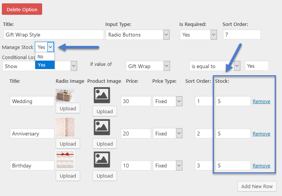This screenshot has width=282, height=196.
Task: Open the 'is equal to' operator dropdown
Action: click(x=215, y=66)
